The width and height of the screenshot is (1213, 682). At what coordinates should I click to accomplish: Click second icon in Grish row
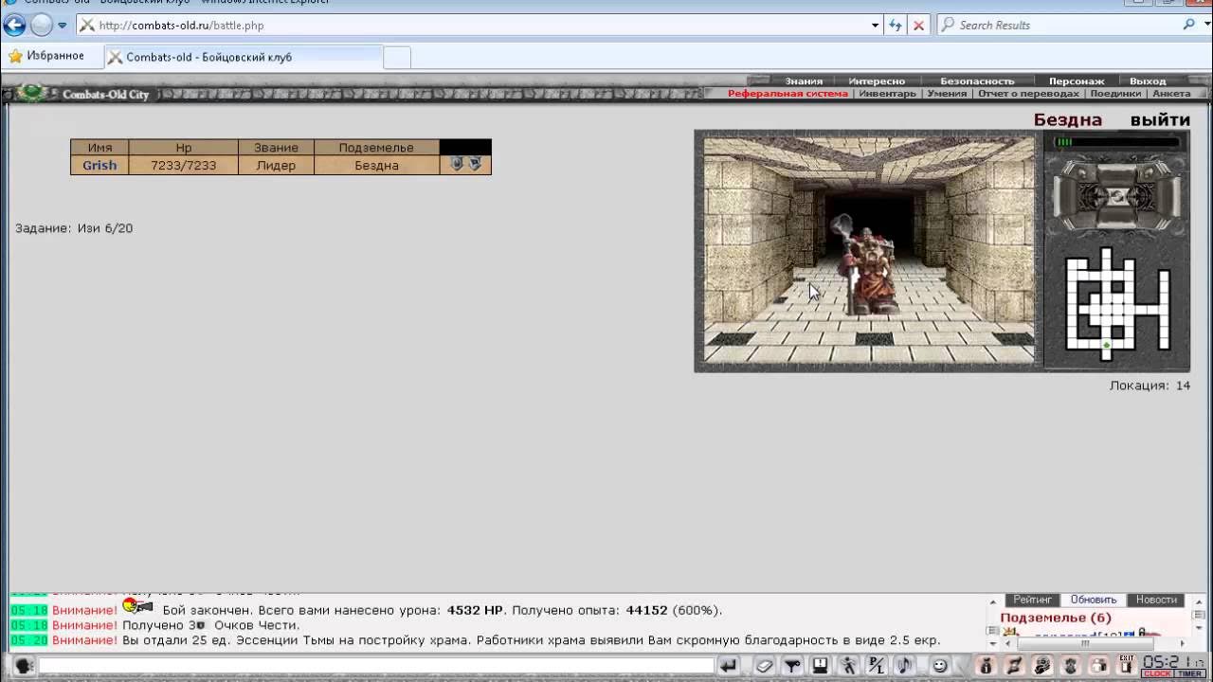tap(475, 164)
